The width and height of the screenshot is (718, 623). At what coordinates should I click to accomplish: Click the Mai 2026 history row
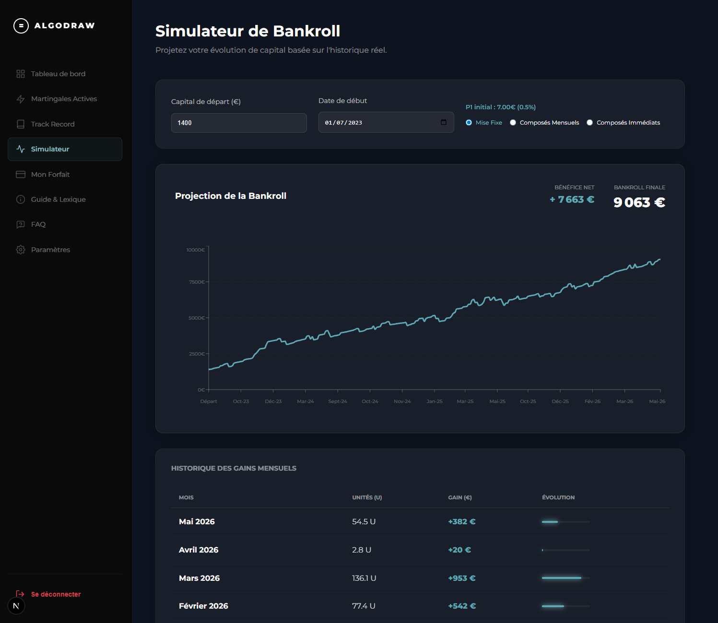pos(420,522)
